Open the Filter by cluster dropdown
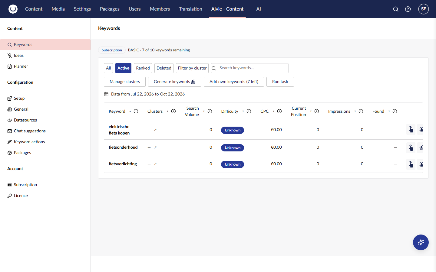Viewport: 436px width, 272px height. (192, 68)
